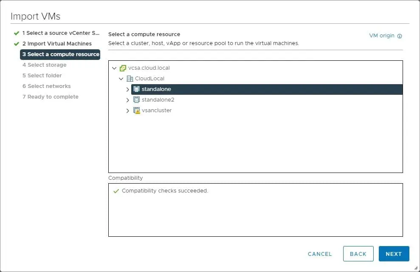420x272 pixels.
Task: Go to step 2 Import Virtual Machines
Action: coord(57,43)
